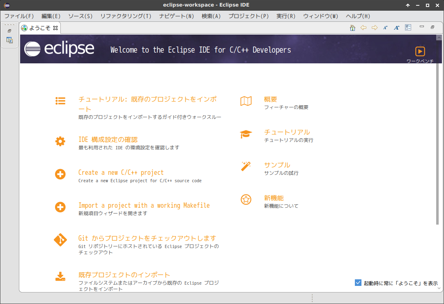444x304 pixels.
Task: Open the リファクタリング(T) menu
Action: click(126, 16)
